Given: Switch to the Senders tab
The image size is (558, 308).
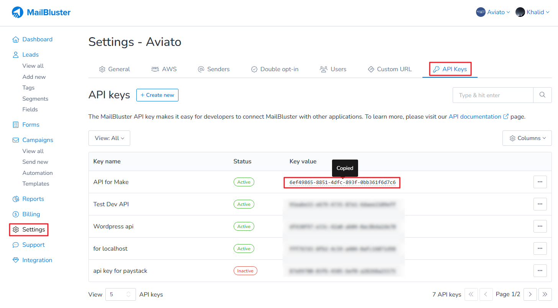Looking at the screenshot, I should point(214,69).
